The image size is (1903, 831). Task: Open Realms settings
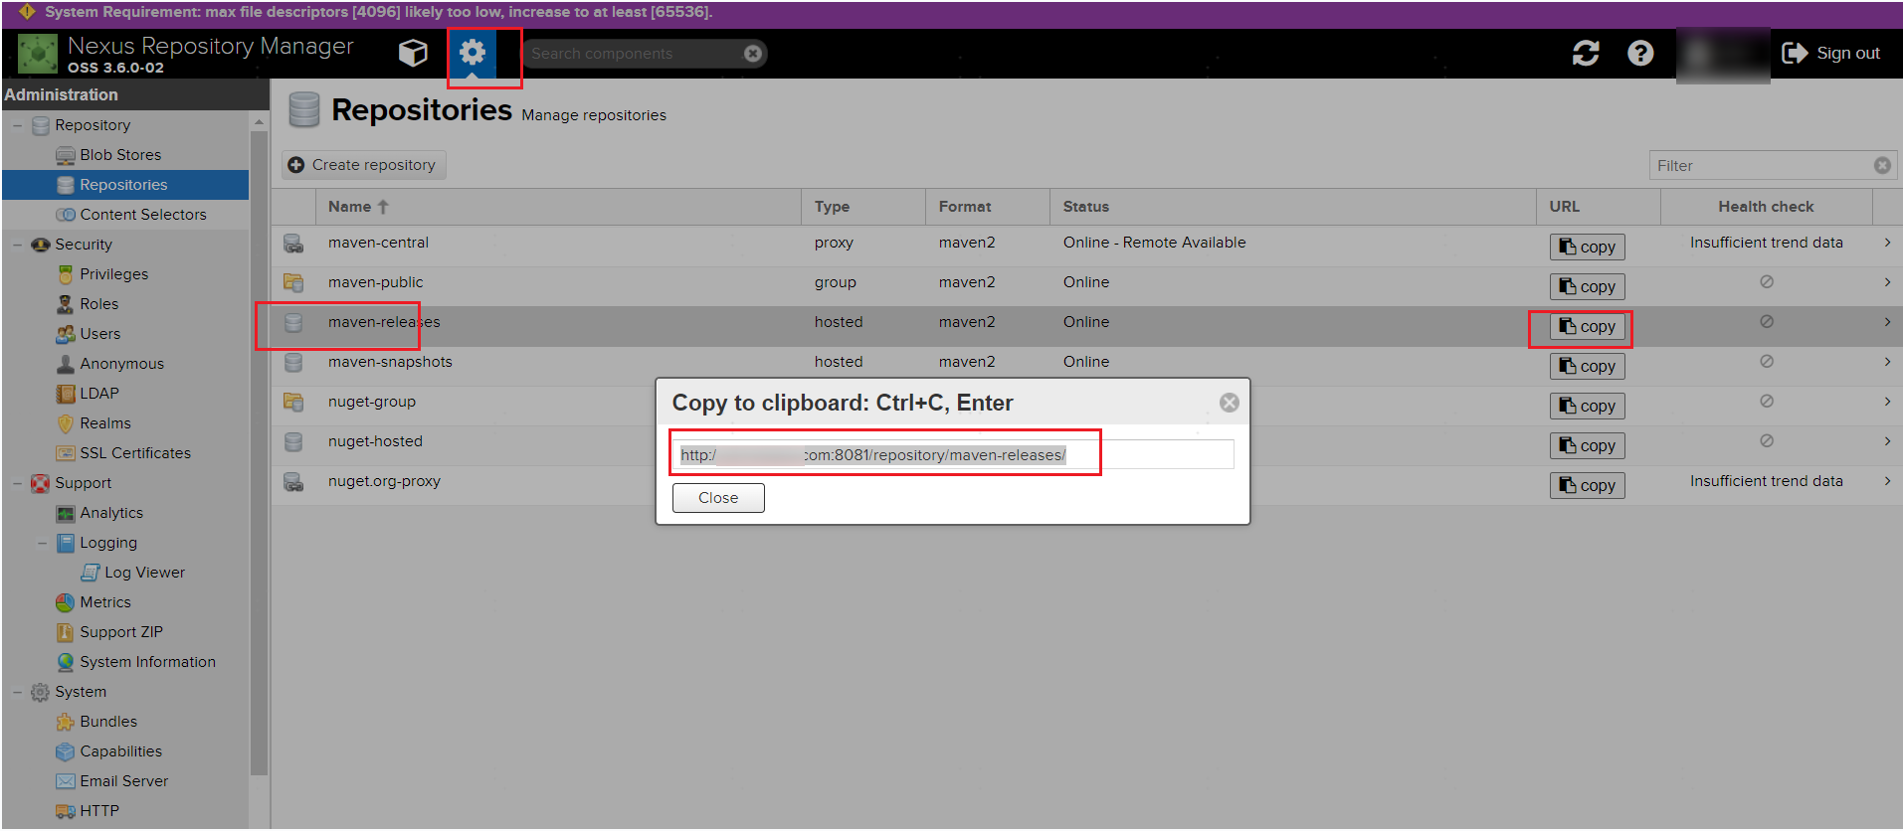104,423
